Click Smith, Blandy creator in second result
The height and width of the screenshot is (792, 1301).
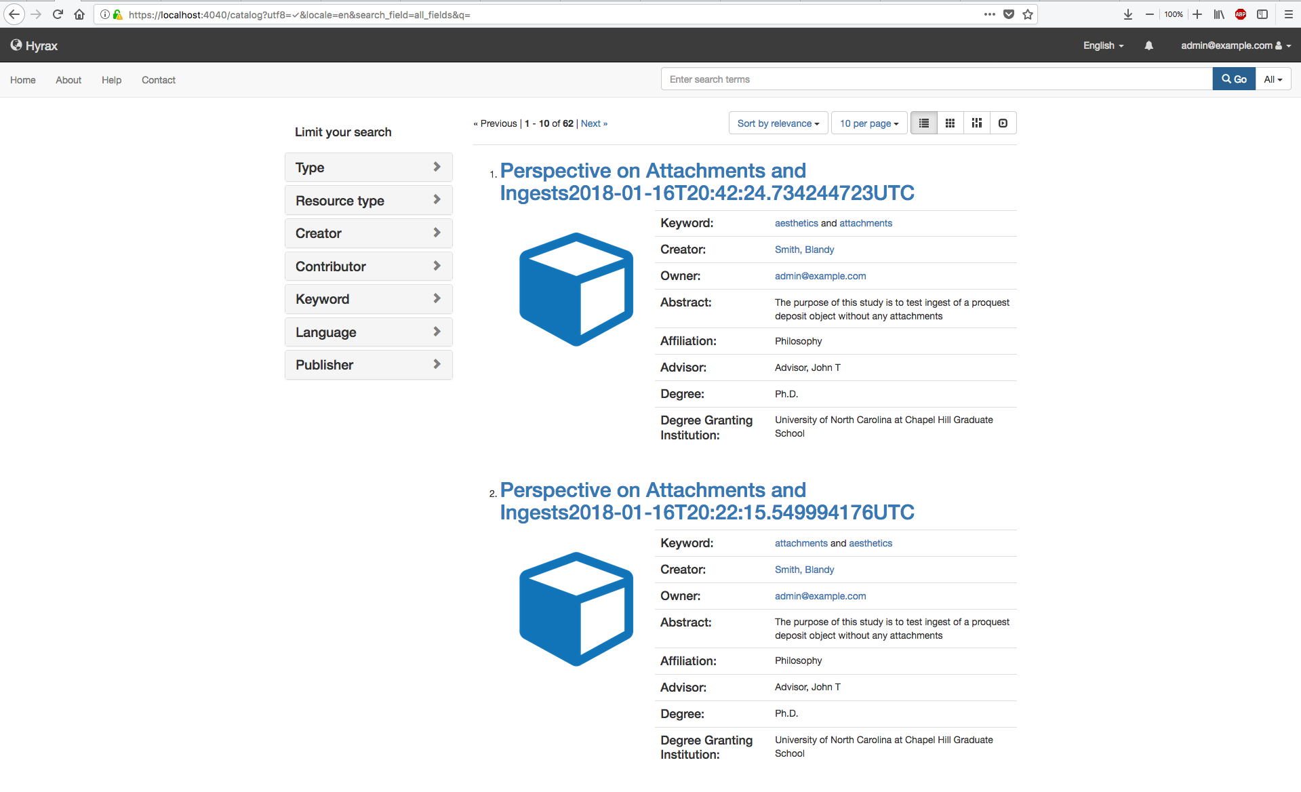coord(804,570)
